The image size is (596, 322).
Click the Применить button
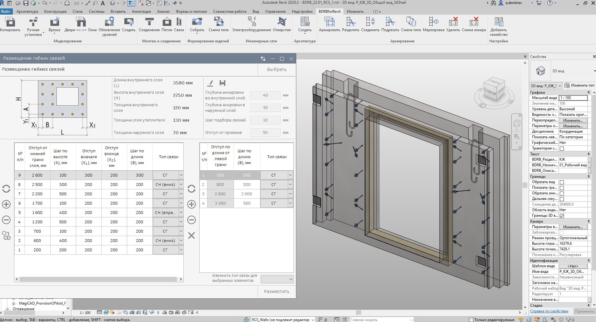pos(584,311)
